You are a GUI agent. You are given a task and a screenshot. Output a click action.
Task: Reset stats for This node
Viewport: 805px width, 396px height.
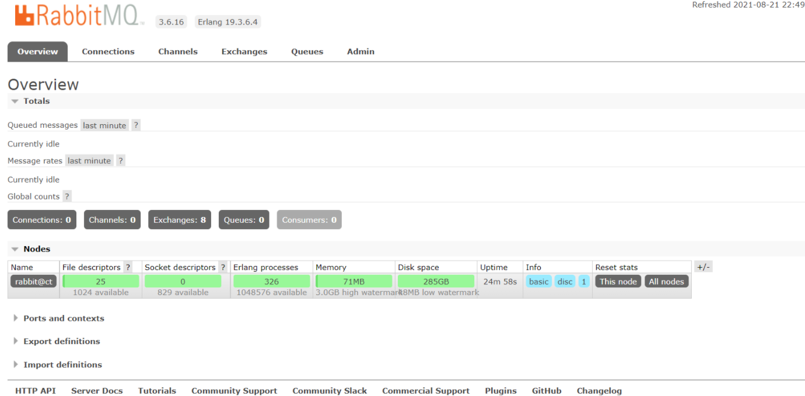coord(618,281)
